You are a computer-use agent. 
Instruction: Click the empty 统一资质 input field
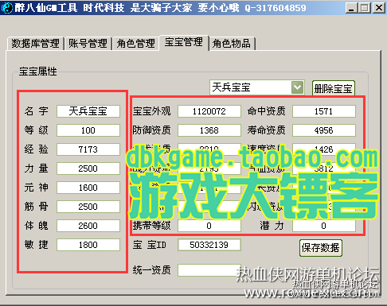click(x=209, y=270)
